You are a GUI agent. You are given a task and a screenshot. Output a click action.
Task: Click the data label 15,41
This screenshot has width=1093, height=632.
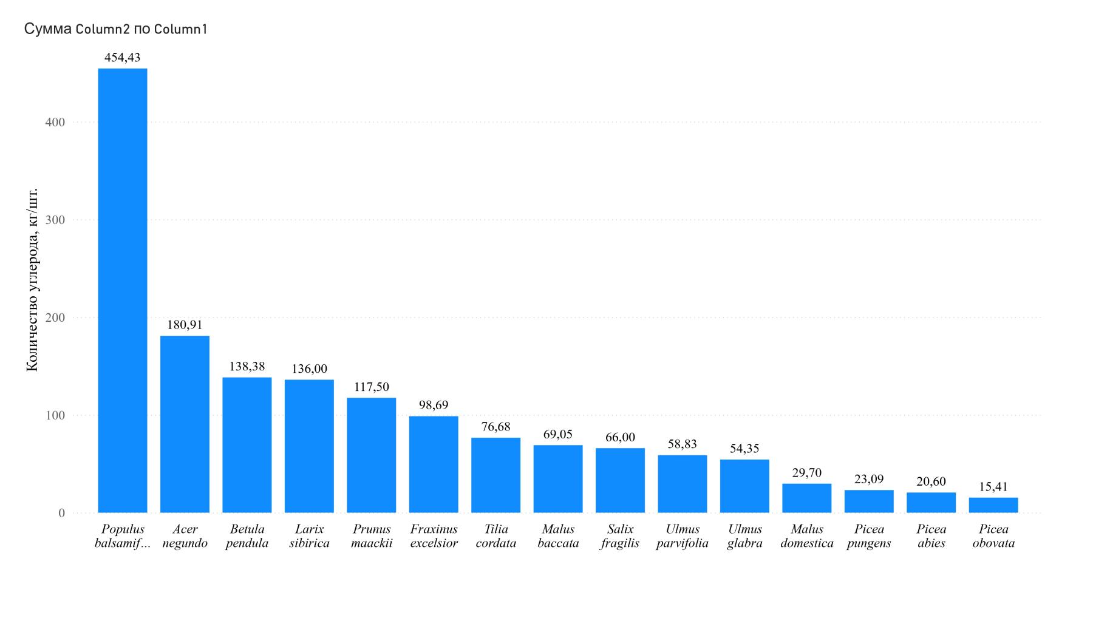[993, 486]
